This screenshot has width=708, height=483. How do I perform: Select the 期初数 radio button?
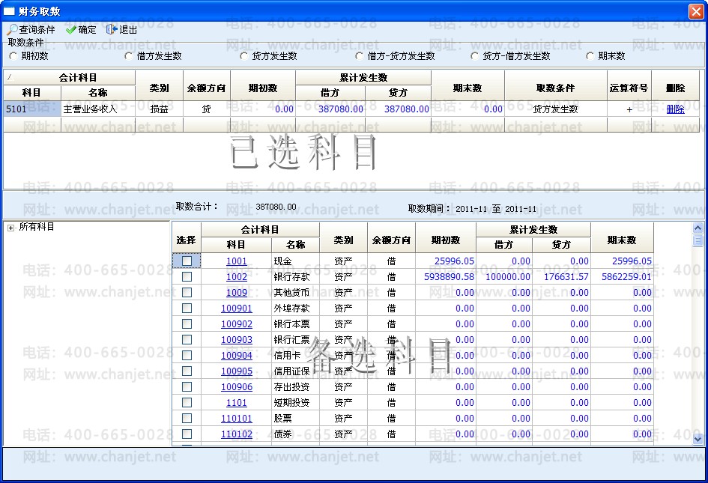pyautogui.click(x=13, y=56)
